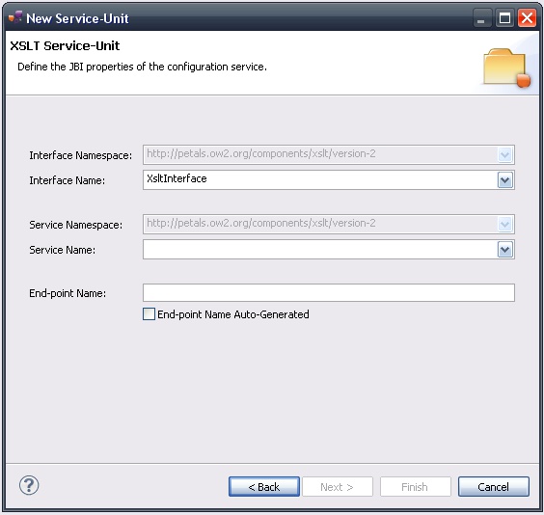Cancel the New Service-Unit wizard

493,487
